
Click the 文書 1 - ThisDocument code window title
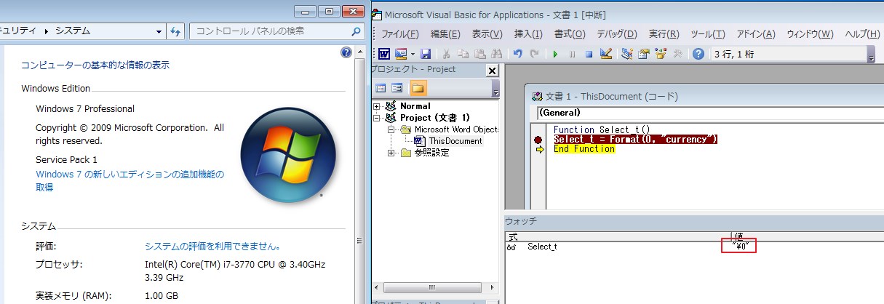pyautogui.click(x=611, y=96)
